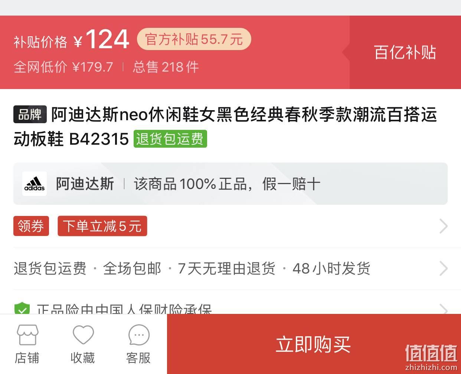Tap 全网低价 ¥179.7 price text

click(63, 67)
